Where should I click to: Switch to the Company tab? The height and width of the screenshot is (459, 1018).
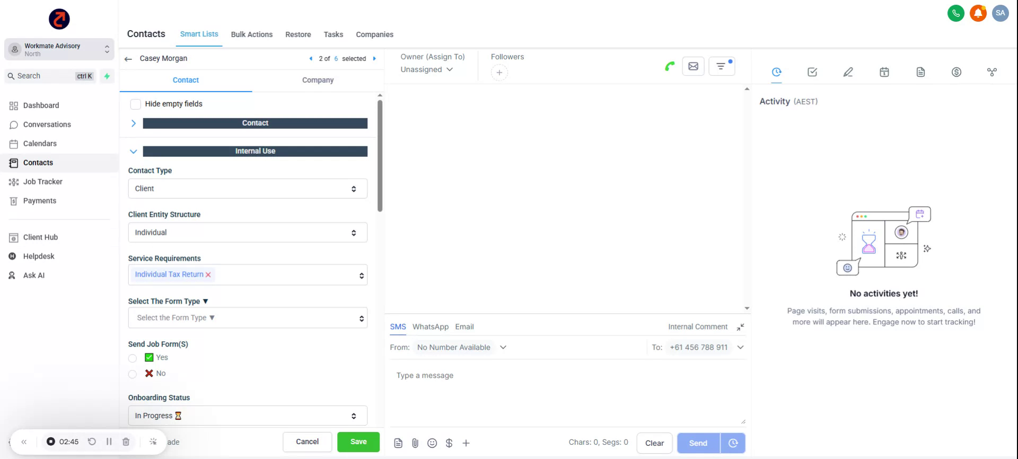click(318, 80)
